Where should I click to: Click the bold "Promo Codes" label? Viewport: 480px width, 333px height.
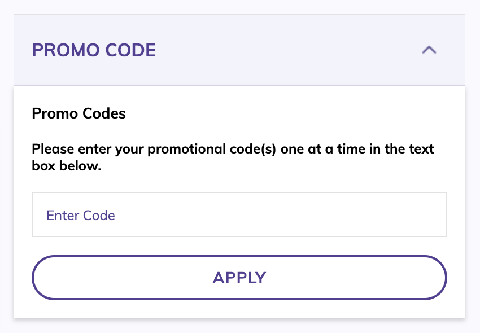pyautogui.click(x=79, y=113)
